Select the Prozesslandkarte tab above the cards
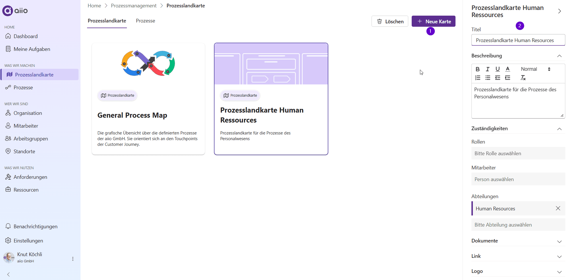Image resolution: width=571 pixels, height=280 pixels. pos(107,21)
